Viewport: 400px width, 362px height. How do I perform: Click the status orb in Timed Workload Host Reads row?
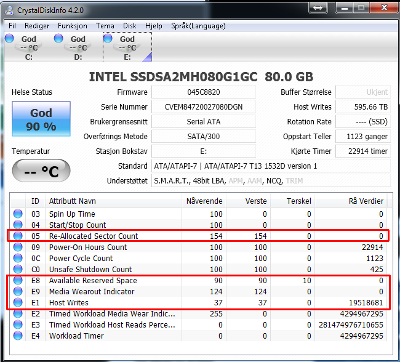18,324
